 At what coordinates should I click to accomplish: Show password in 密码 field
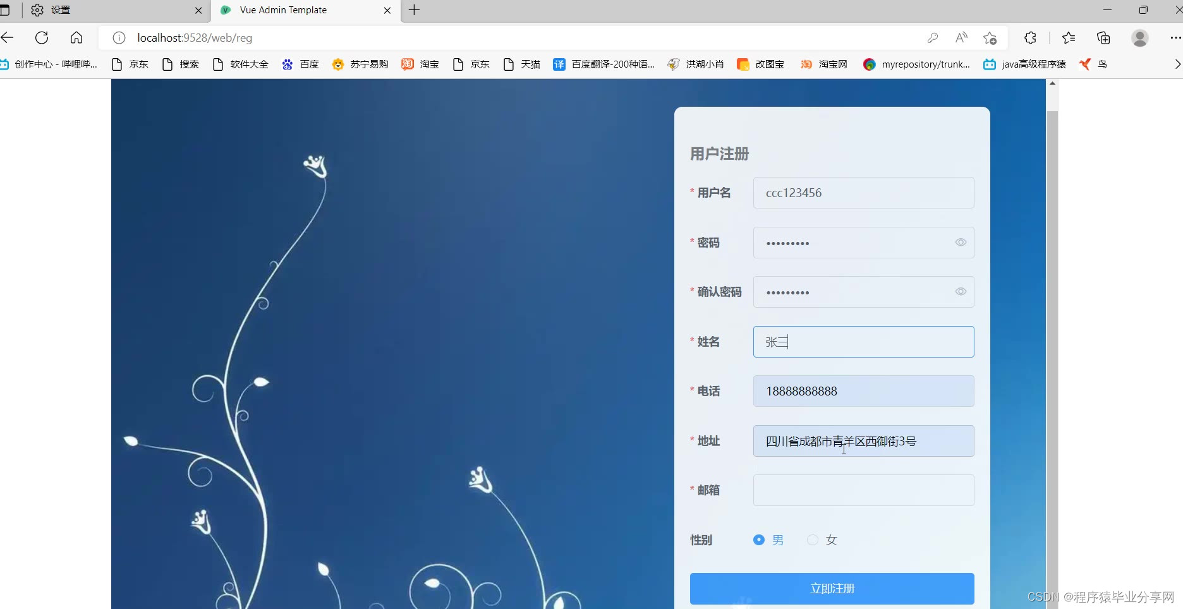coord(961,243)
